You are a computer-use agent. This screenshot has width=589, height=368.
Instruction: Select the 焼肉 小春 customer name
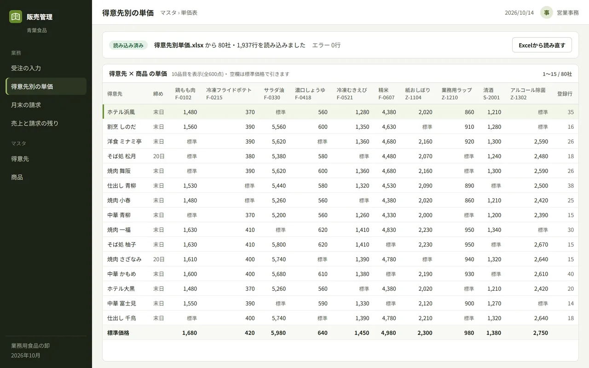pos(119,200)
